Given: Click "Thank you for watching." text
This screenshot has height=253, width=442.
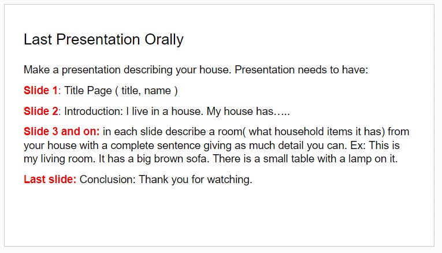Looking at the screenshot, I should [x=195, y=179].
